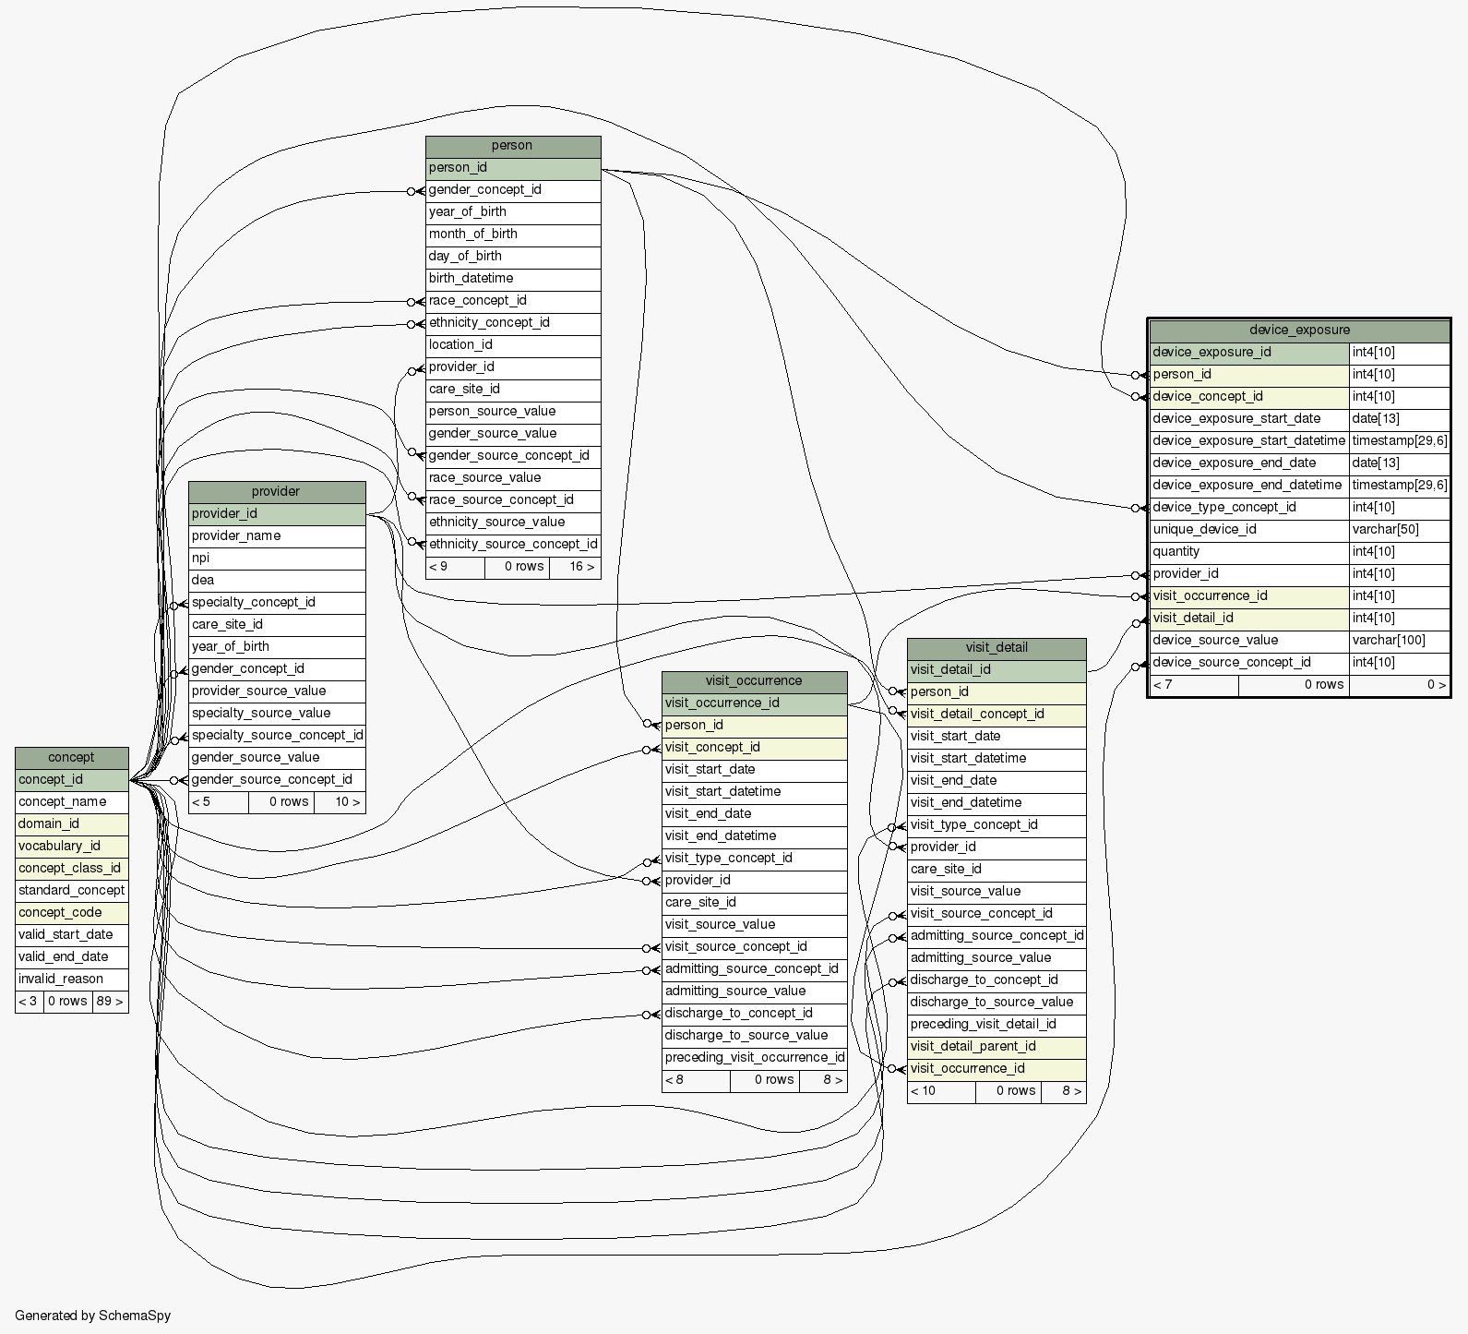Click preceding_visit_occurrence_id in visit_occurrence table
The height and width of the screenshot is (1334, 1468).
tap(754, 1058)
